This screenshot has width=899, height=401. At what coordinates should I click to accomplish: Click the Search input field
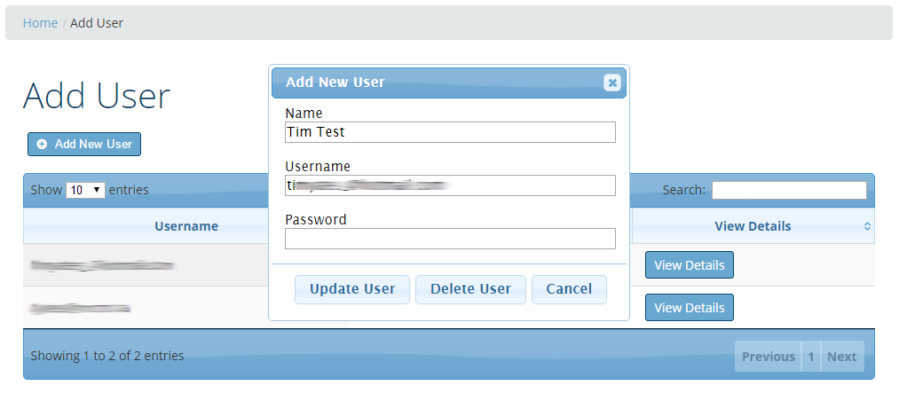tap(788, 190)
